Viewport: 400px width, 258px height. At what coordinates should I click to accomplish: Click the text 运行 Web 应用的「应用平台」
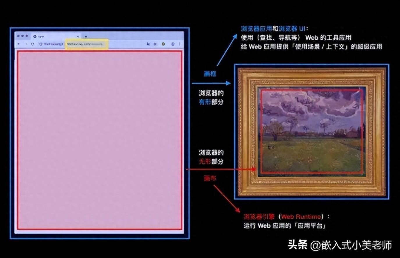click(285, 226)
